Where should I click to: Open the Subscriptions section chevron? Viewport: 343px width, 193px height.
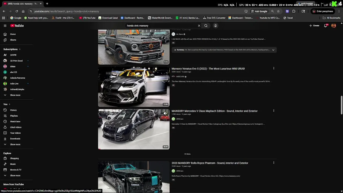pyautogui.click(x=20, y=49)
